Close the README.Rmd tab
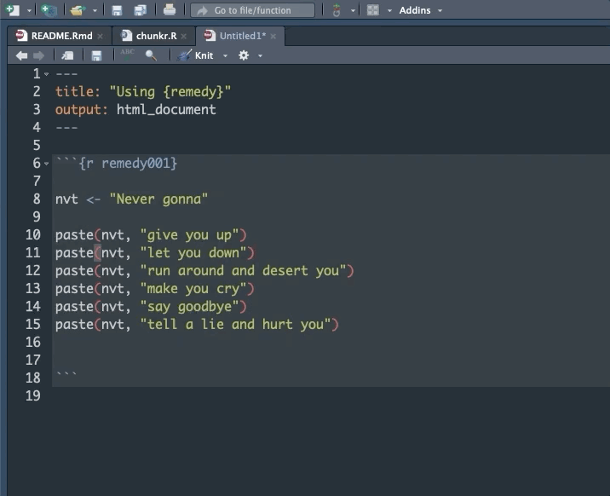Screen dimensions: 610x496 tap(101, 36)
